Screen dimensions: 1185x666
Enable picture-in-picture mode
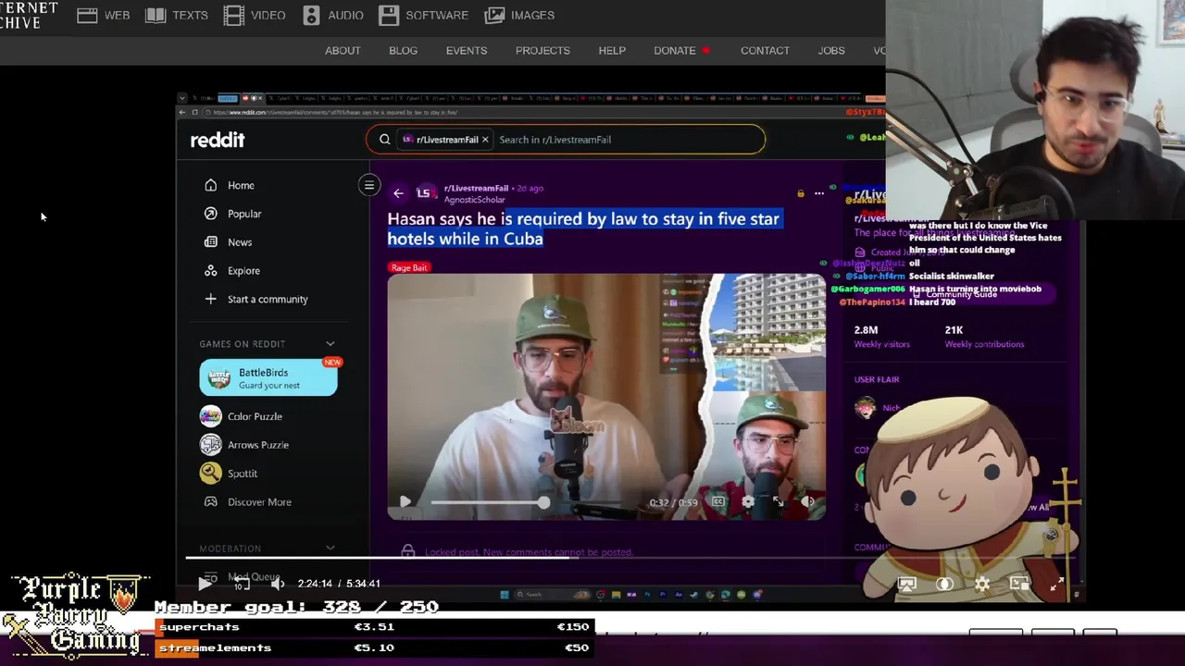pyautogui.click(x=1019, y=584)
